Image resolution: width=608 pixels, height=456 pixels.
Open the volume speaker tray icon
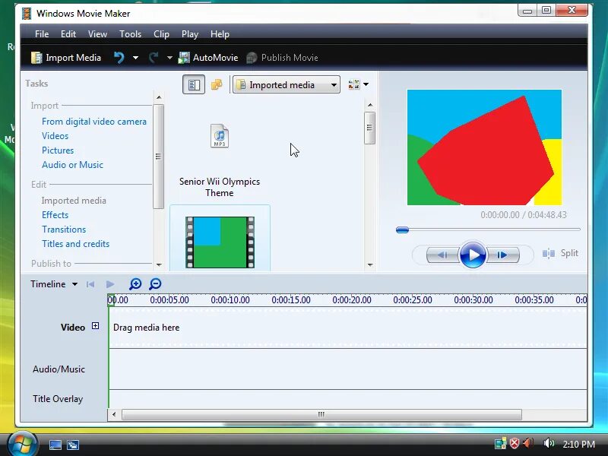[x=549, y=443]
